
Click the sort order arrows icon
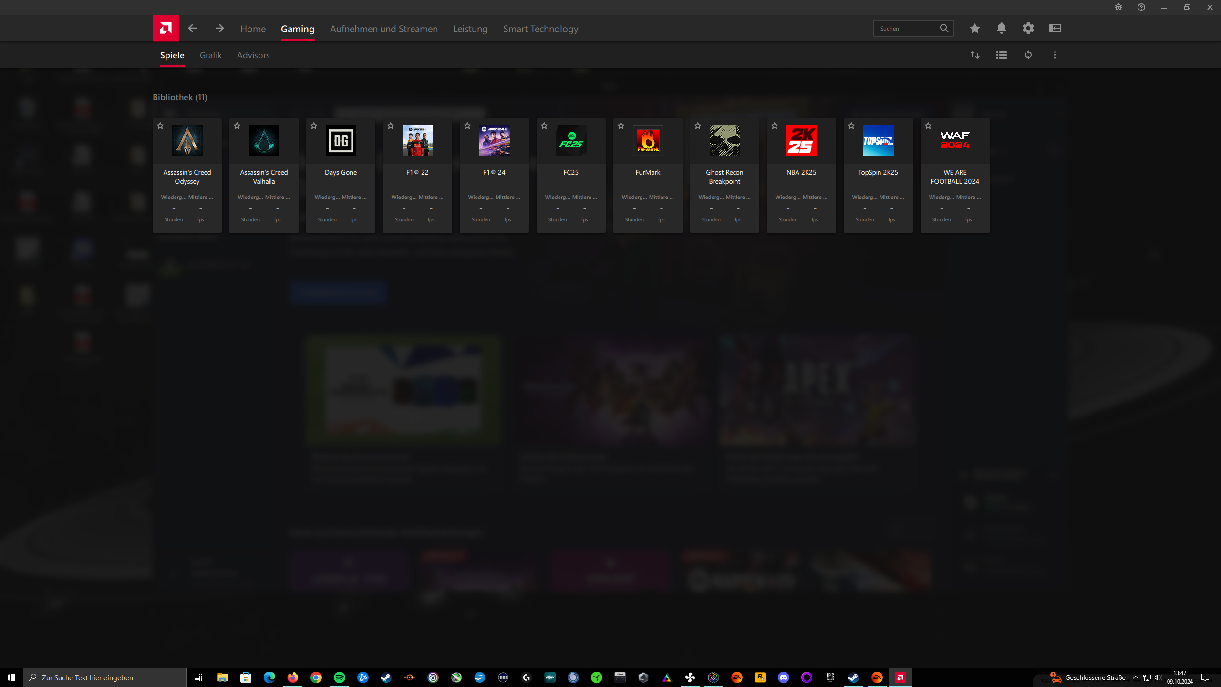[x=974, y=55]
